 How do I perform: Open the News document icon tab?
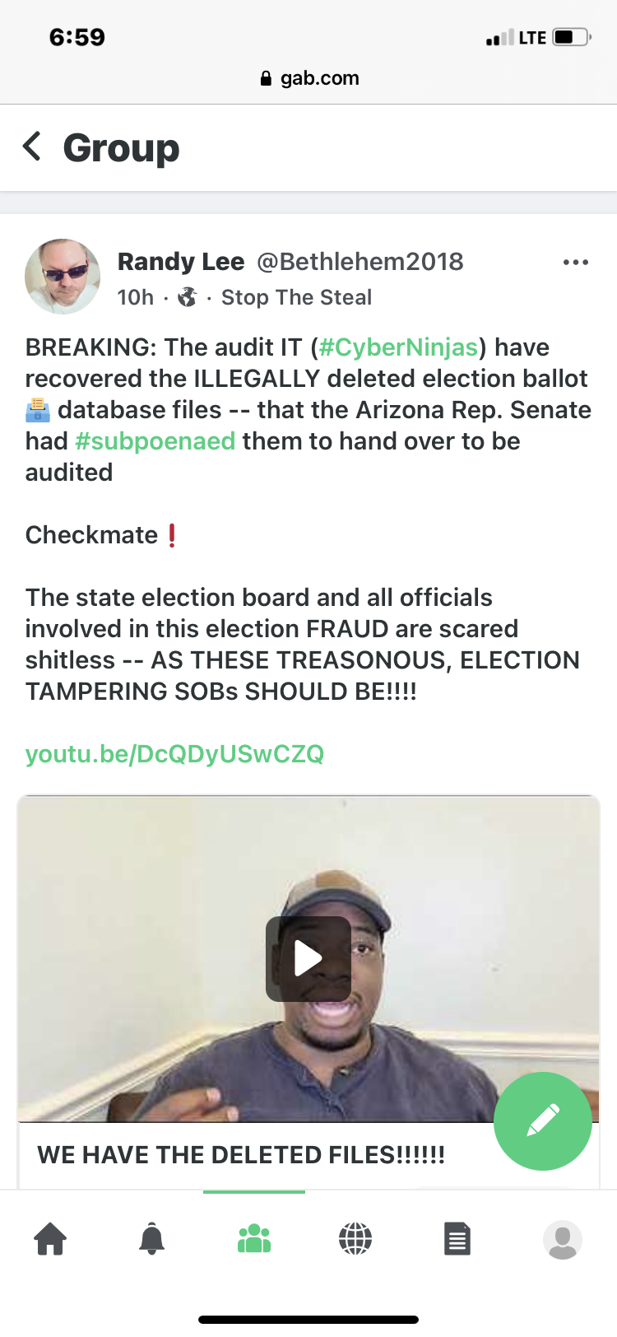click(x=457, y=1238)
